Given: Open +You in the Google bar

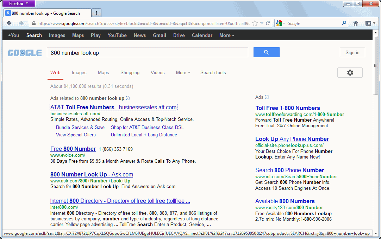Looking at the screenshot, I should (14, 35).
